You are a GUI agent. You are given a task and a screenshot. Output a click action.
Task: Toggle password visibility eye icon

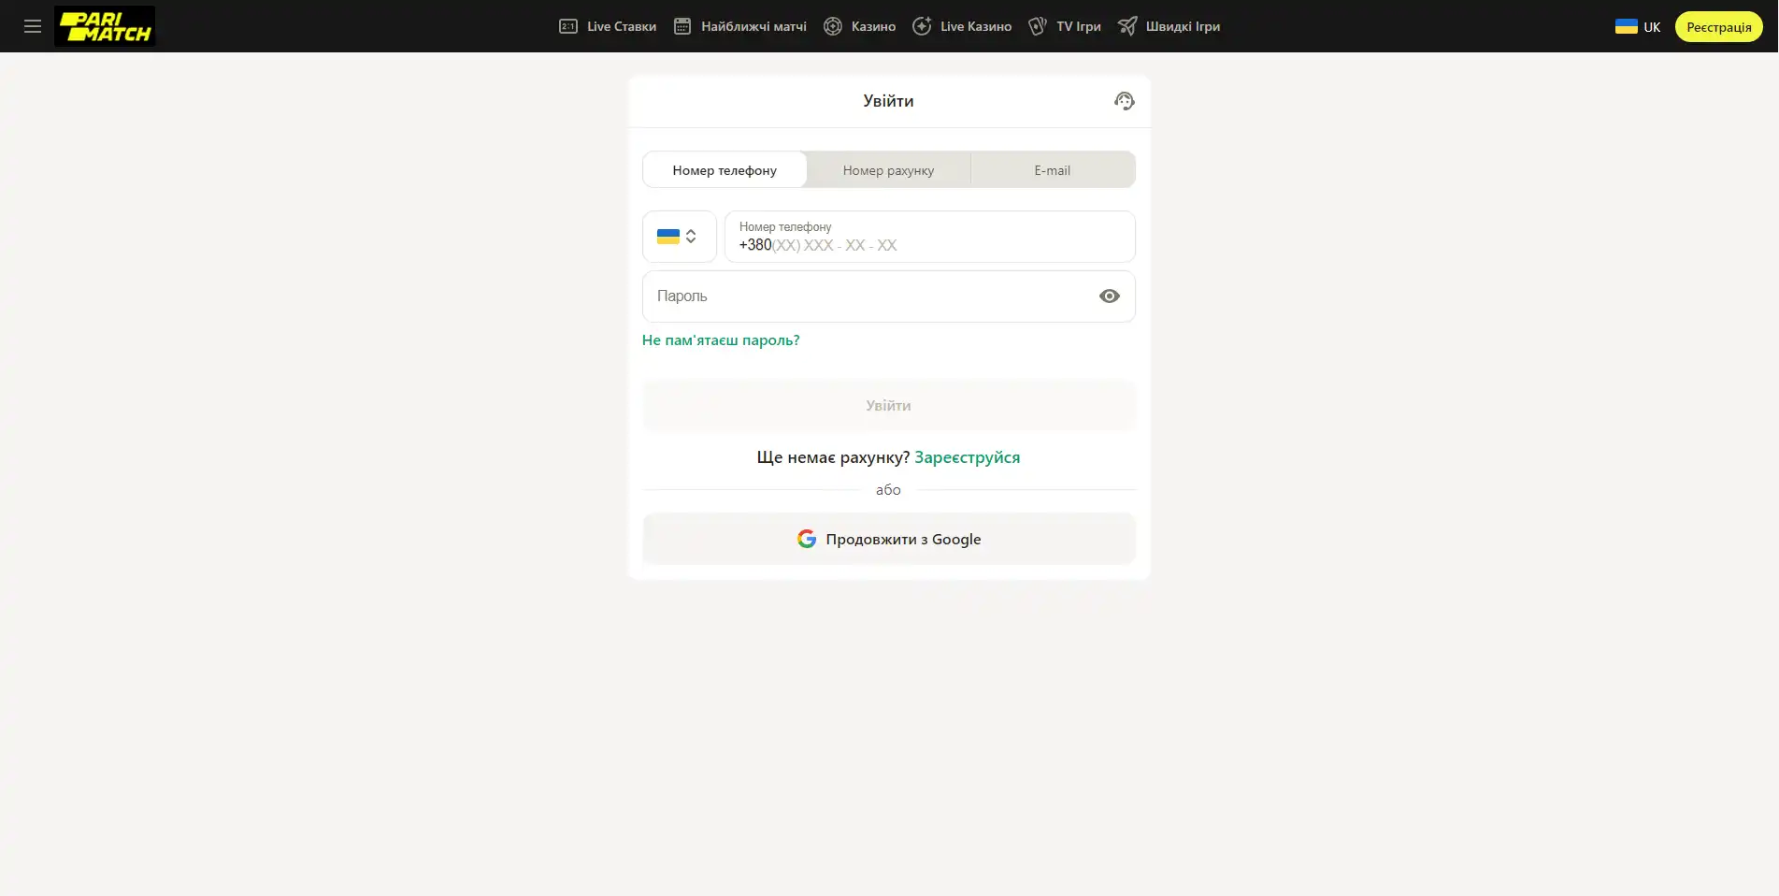click(1109, 296)
